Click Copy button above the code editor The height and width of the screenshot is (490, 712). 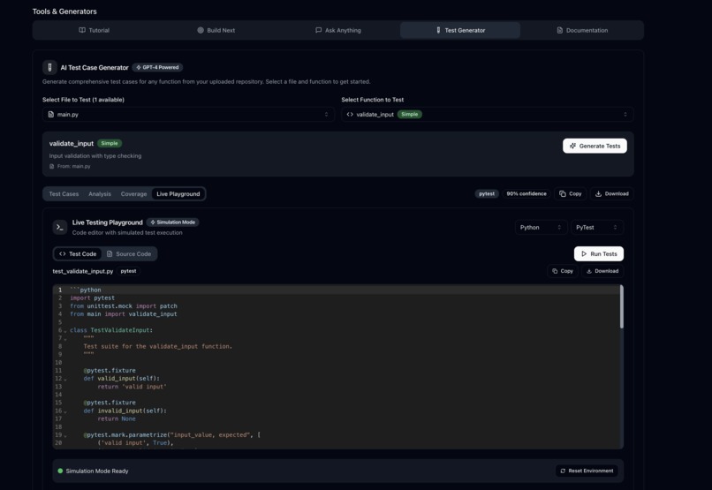coord(562,271)
